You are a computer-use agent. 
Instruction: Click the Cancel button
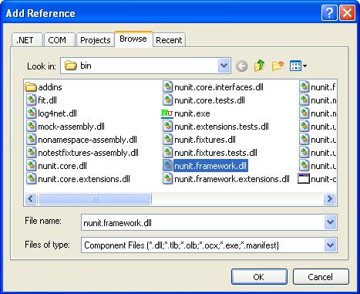321,277
